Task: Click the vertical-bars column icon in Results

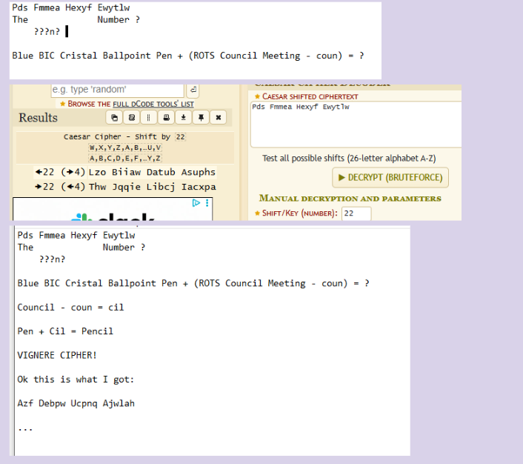Action: coord(149,118)
